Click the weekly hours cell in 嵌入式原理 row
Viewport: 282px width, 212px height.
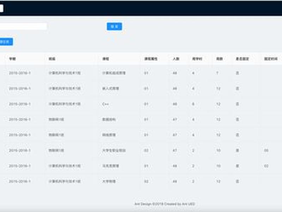point(193,89)
